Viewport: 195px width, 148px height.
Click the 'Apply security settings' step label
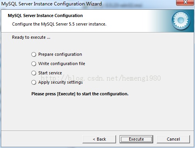[60, 82]
